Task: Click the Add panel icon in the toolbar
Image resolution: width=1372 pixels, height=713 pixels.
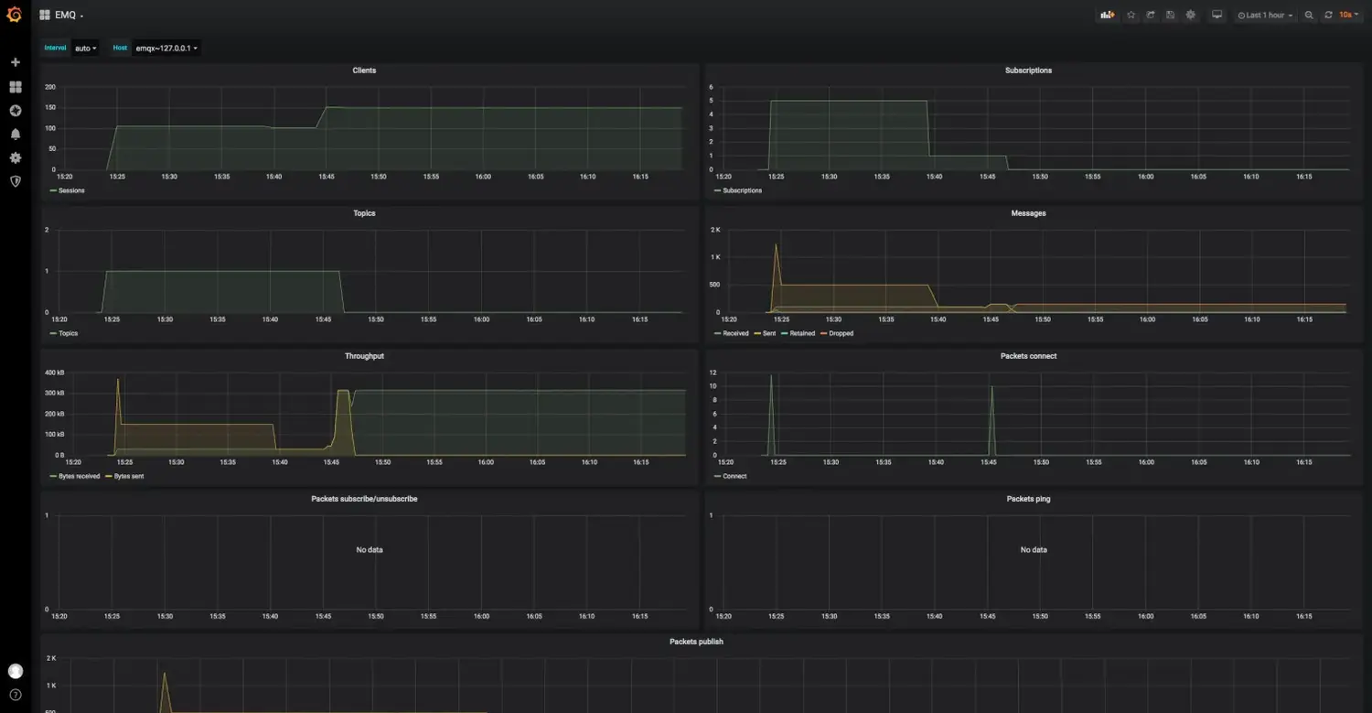Action: pyautogui.click(x=1107, y=15)
